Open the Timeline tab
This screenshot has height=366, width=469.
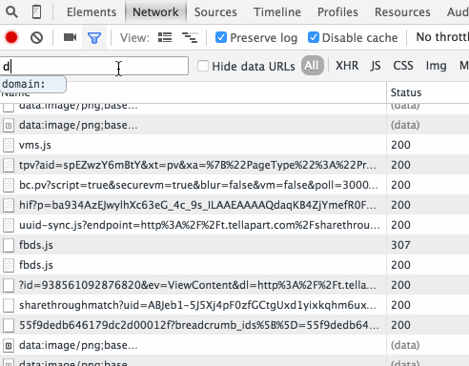[277, 12]
